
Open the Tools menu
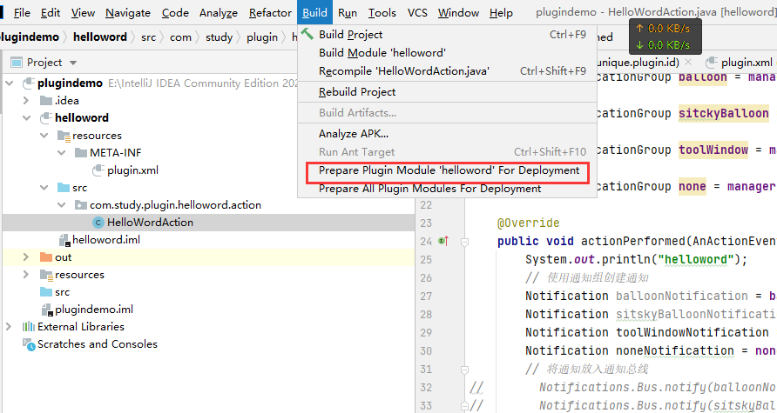click(382, 12)
